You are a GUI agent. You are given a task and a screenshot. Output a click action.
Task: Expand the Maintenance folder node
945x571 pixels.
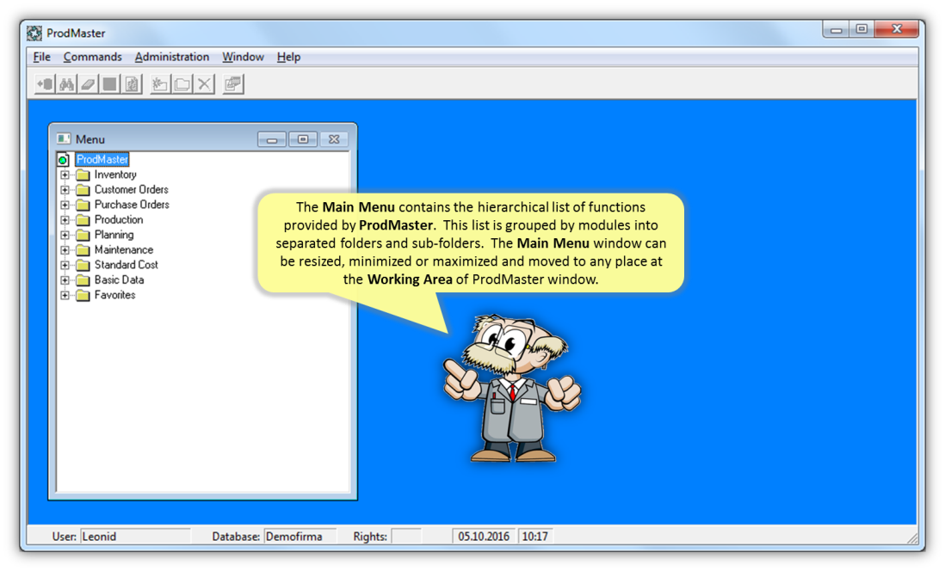coord(65,250)
